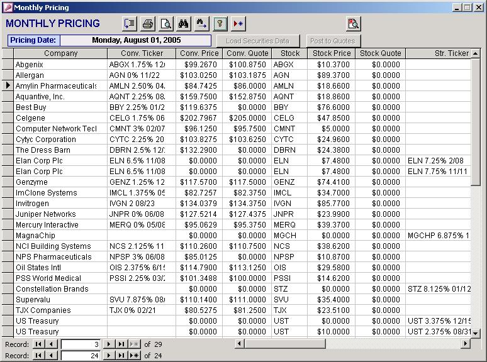Click ELN 7.75% 11/11 Str. Ticker cell

[439, 172]
